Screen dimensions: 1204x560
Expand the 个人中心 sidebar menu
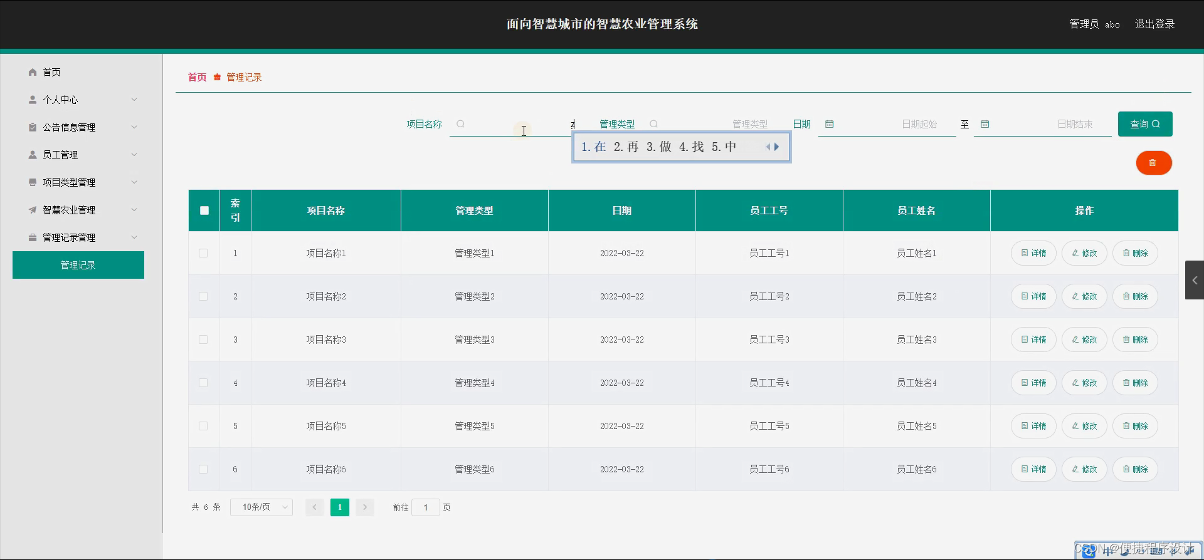pyautogui.click(x=82, y=100)
